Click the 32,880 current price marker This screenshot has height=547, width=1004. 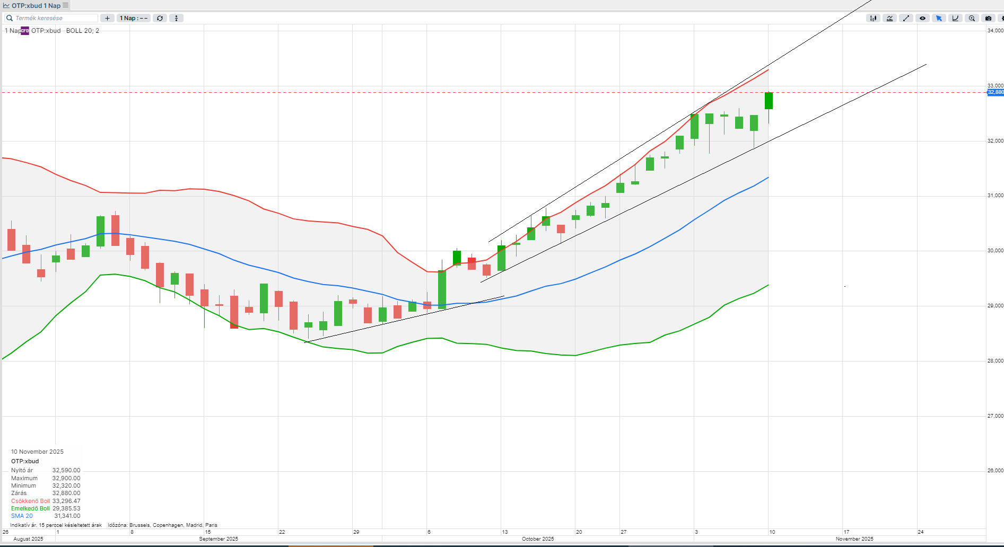pos(995,92)
